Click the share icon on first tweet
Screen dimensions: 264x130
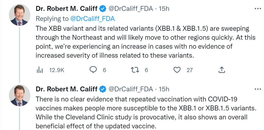coord(222,70)
